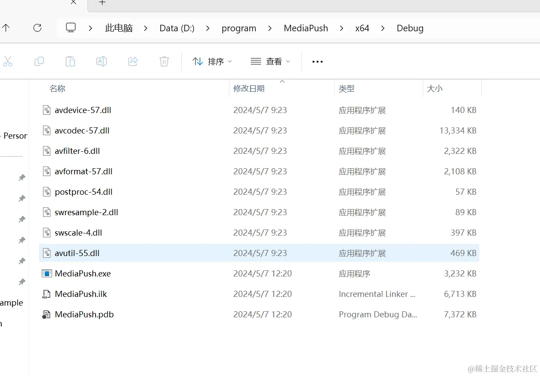Select file name avformat-57.dll

[x=84, y=171]
